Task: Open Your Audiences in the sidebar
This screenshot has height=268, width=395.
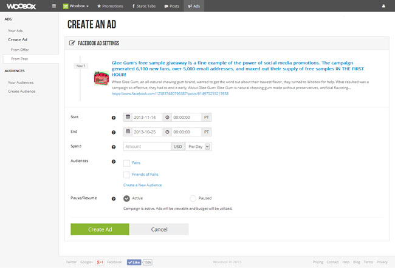Action: [x=21, y=82]
